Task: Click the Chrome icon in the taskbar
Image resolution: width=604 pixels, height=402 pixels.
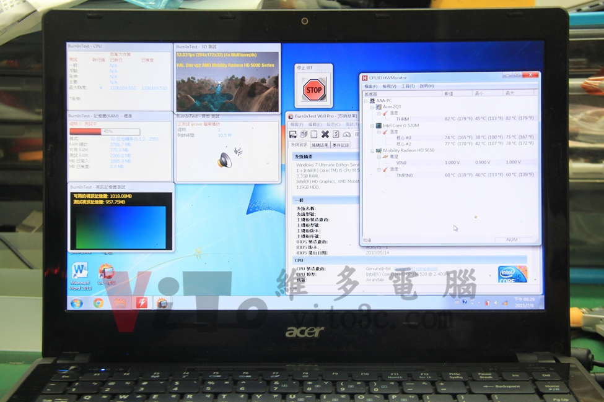Action: pos(98,303)
